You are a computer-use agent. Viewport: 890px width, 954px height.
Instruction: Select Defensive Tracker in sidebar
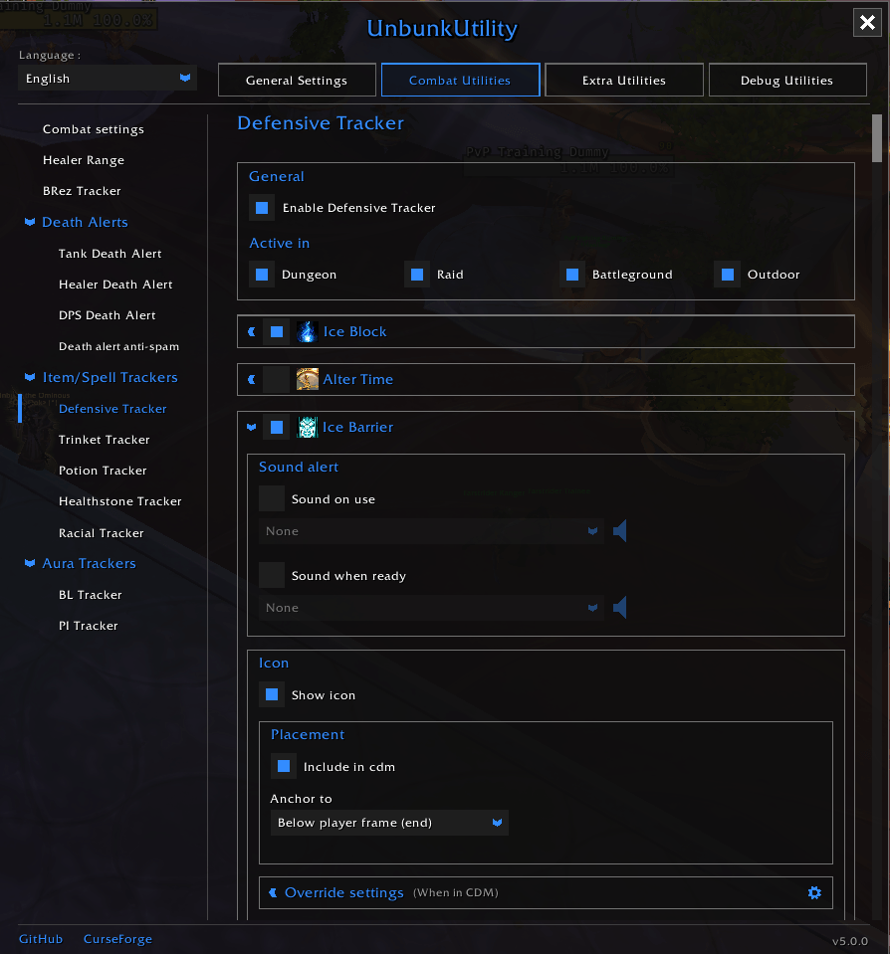click(x=112, y=409)
